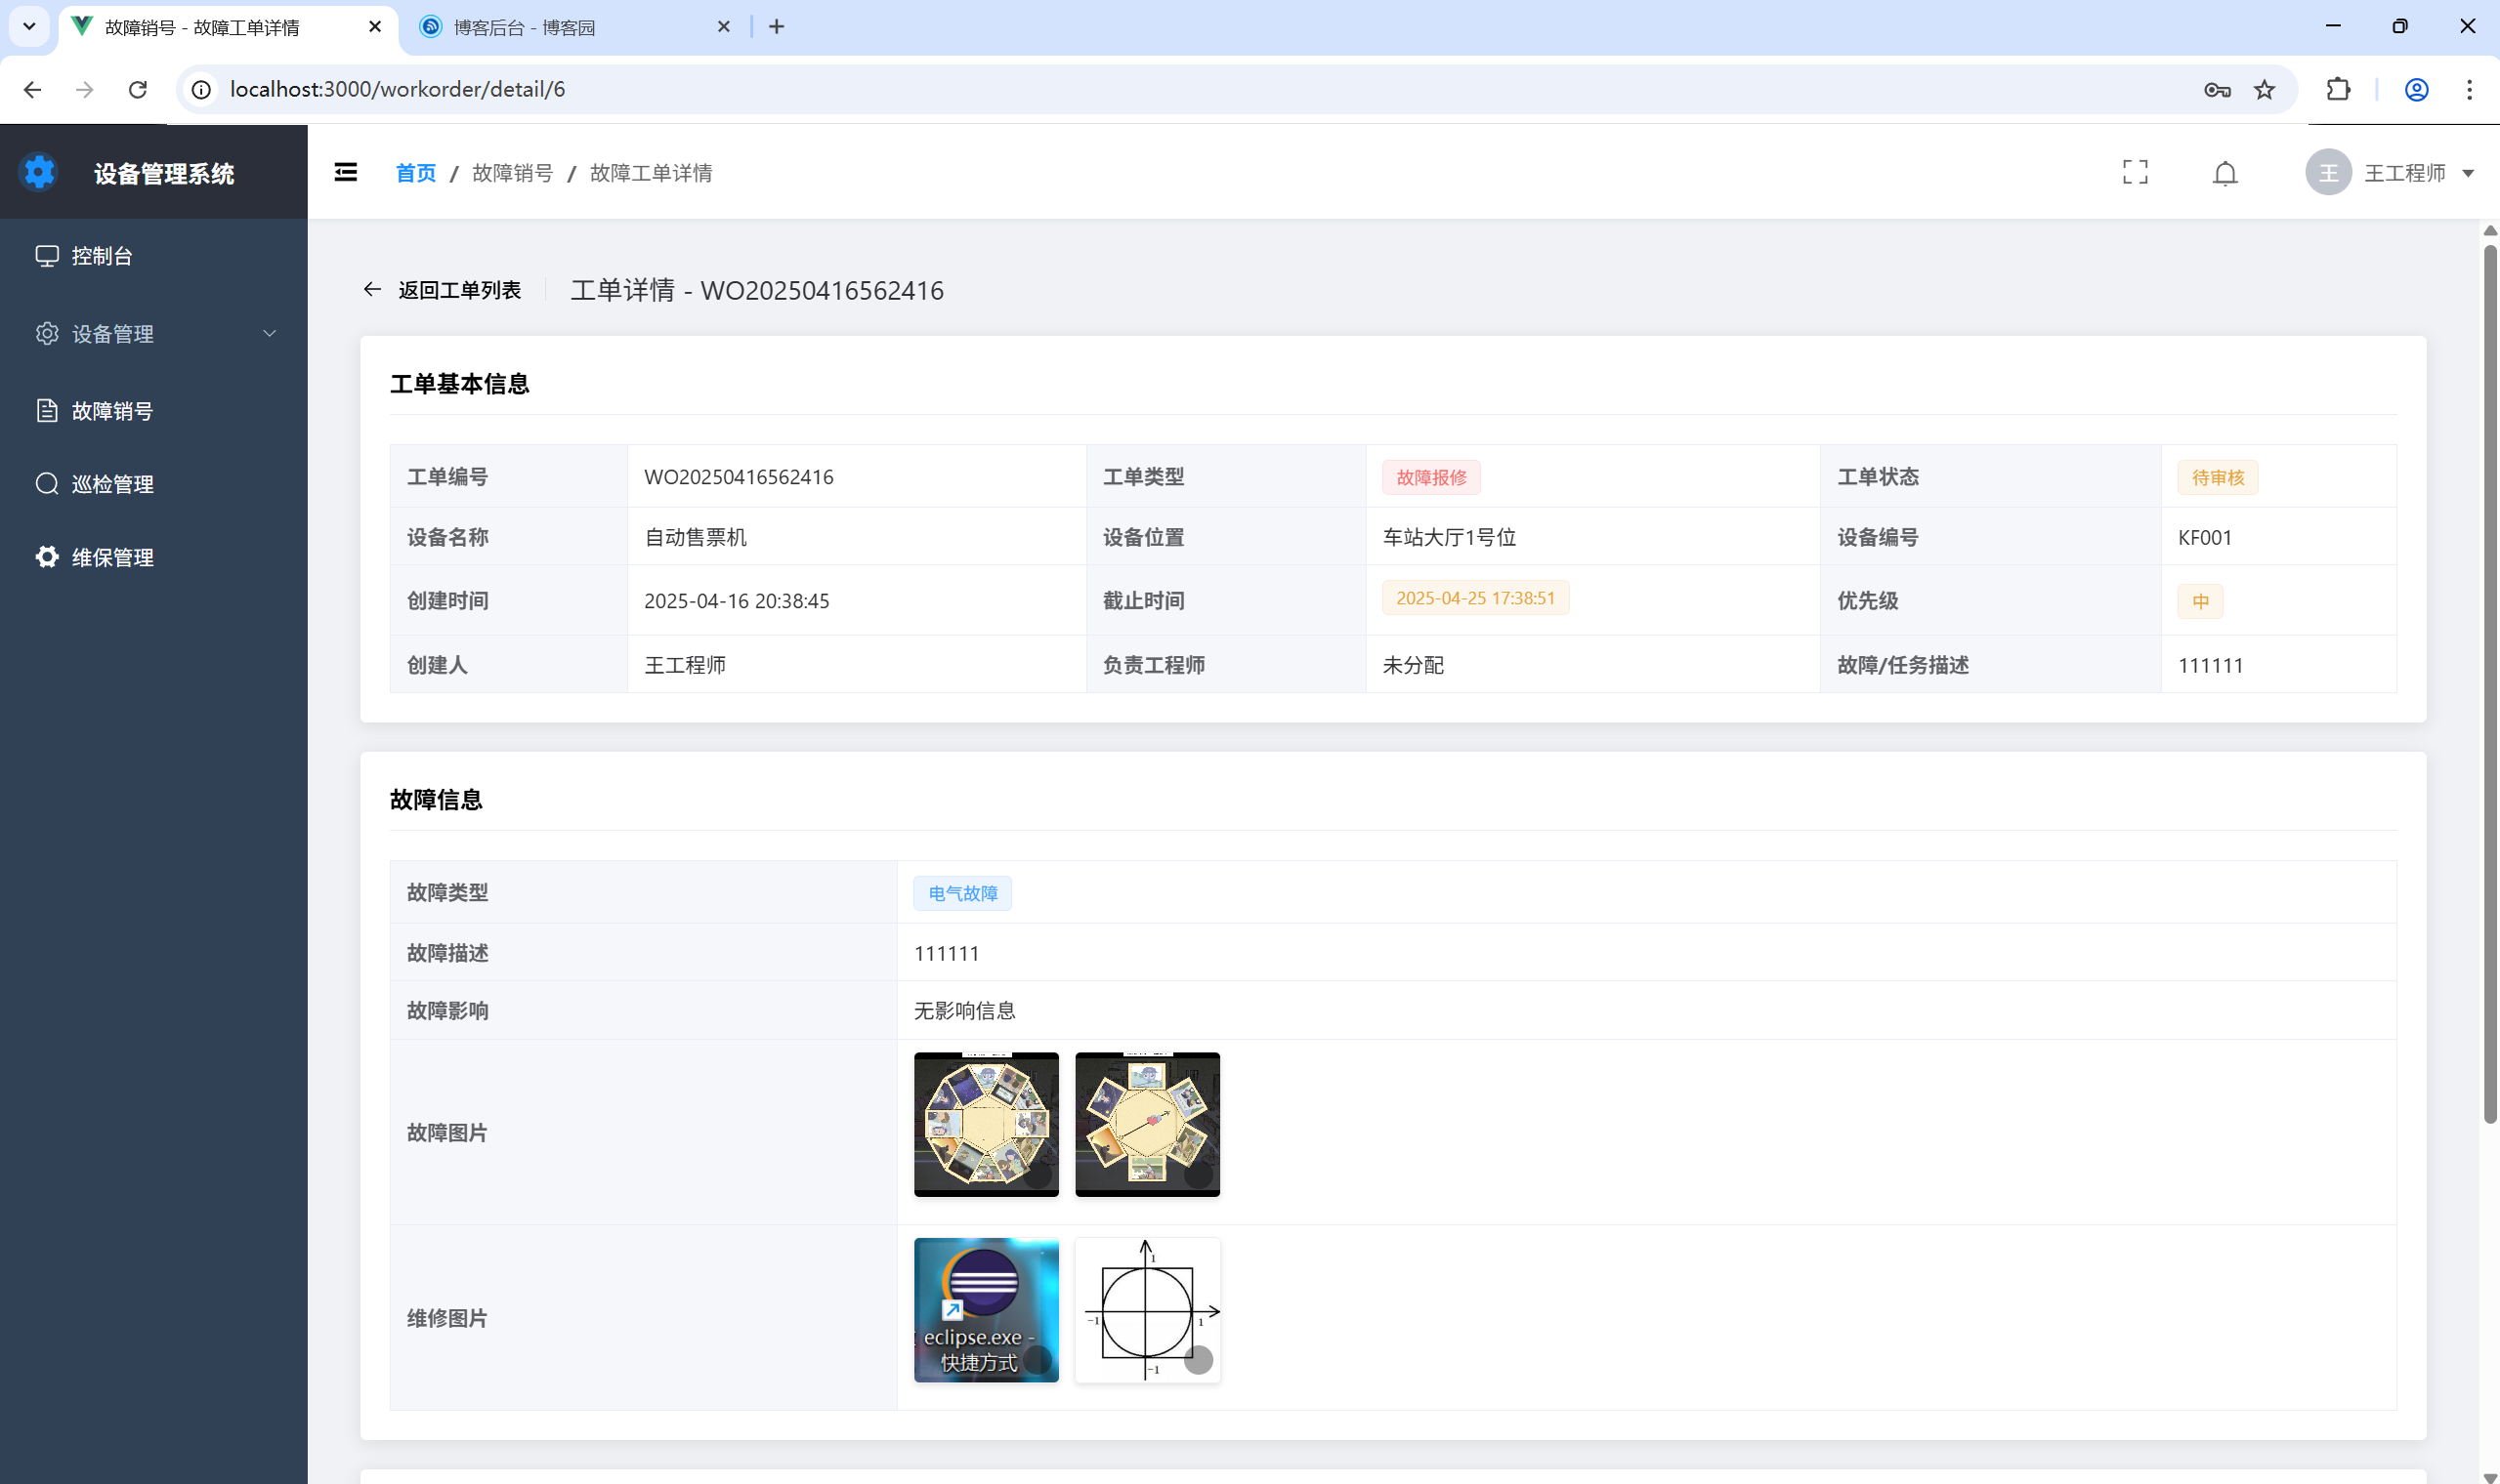
Task: Toggle fullscreen mode icon in header
Action: [x=2135, y=173]
